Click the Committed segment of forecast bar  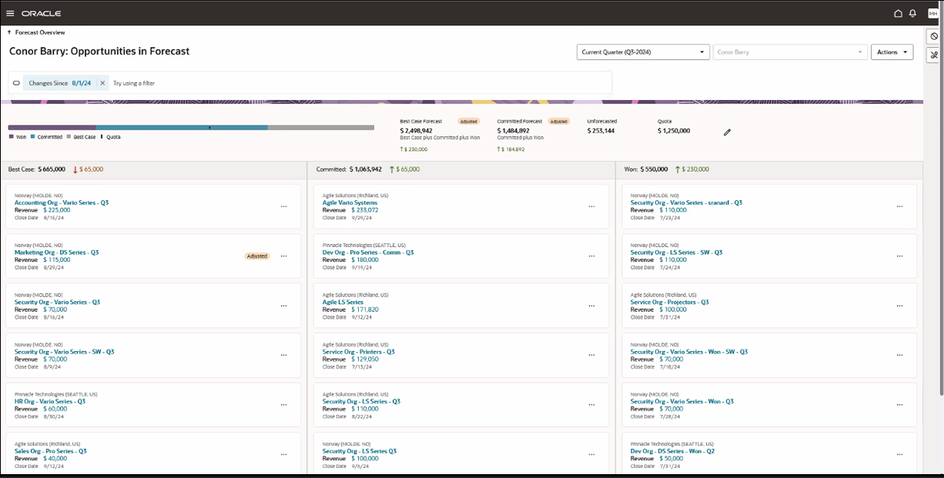click(182, 127)
